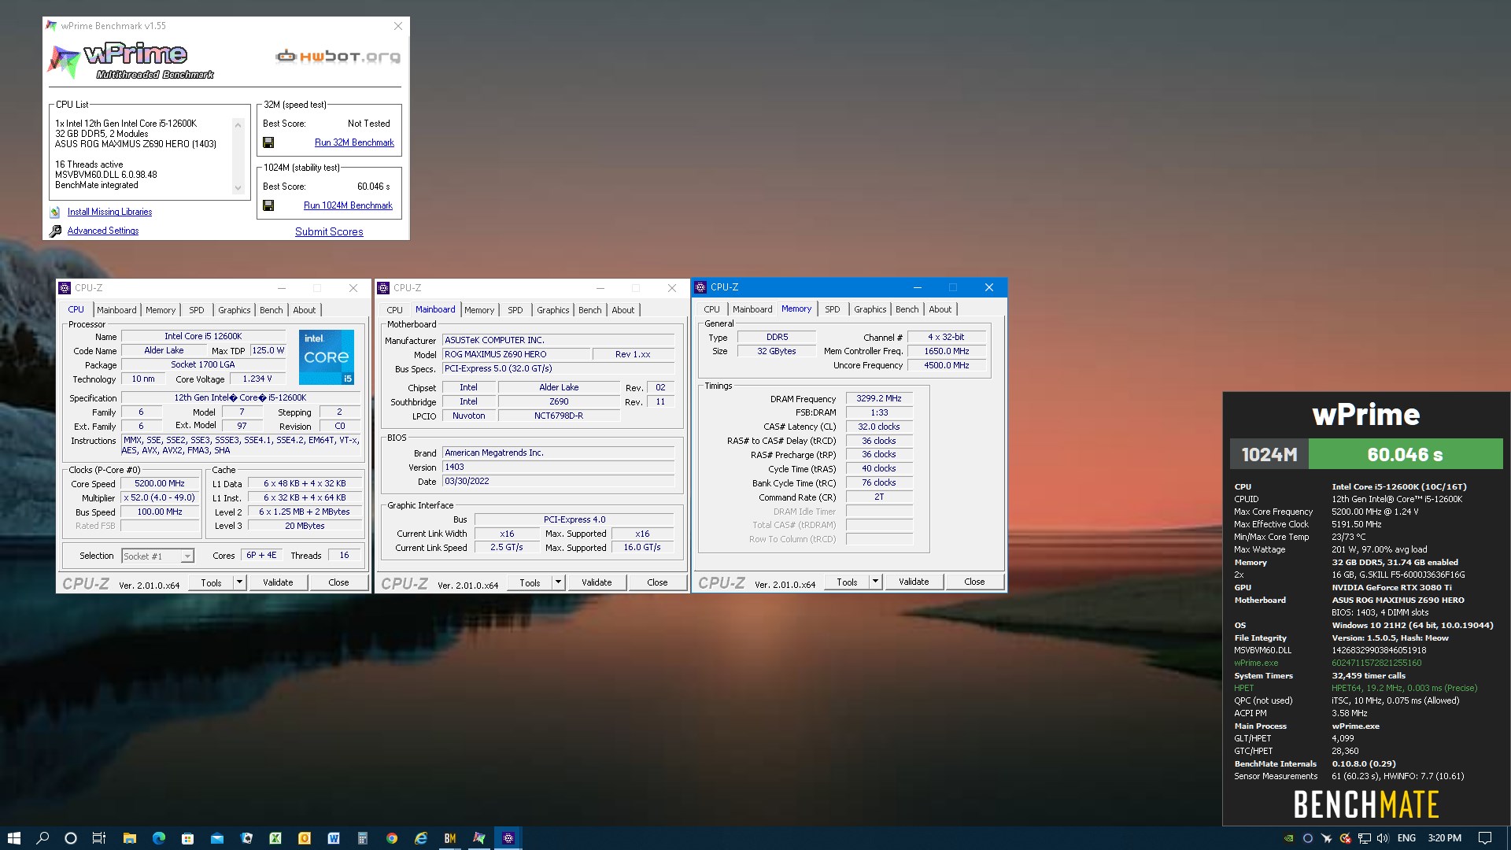Open Mail app in taskbar

[x=216, y=838]
